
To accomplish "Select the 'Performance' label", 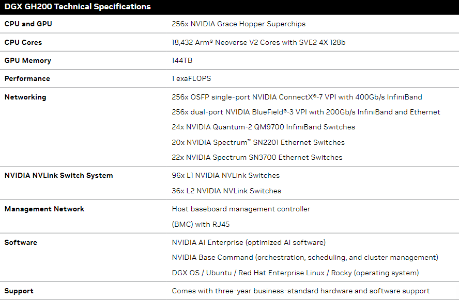I will (x=27, y=78).
